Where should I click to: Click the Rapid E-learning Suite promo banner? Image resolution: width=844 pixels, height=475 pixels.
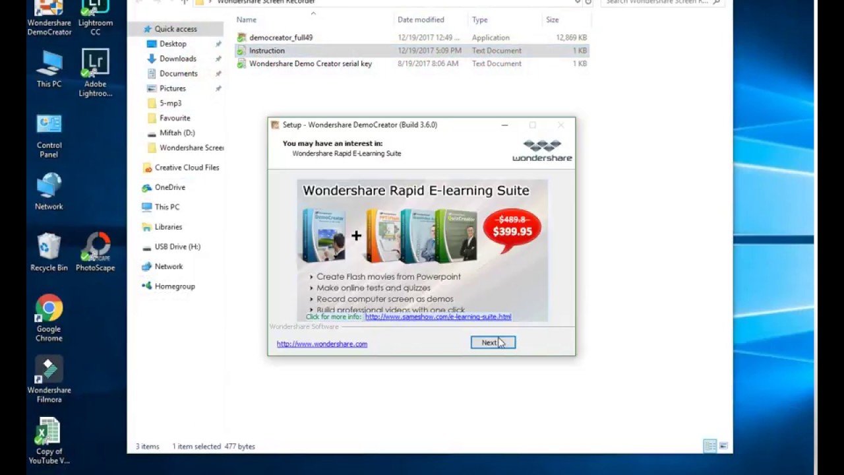422,250
